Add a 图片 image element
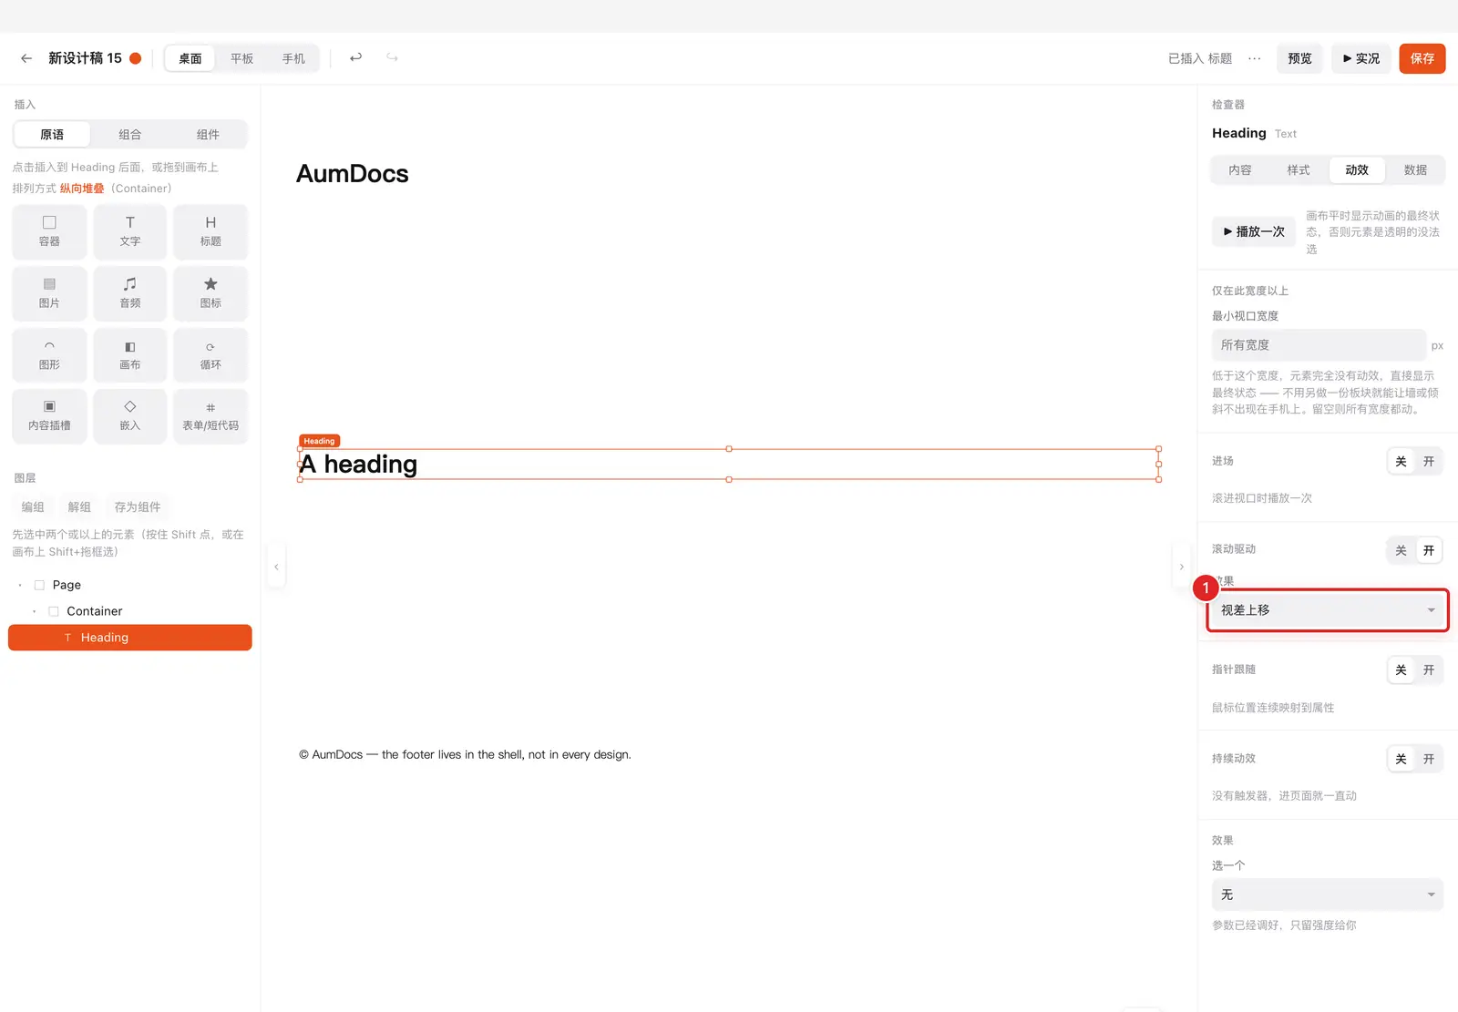This screenshot has width=1458, height=1012. [x=49, y=293]
